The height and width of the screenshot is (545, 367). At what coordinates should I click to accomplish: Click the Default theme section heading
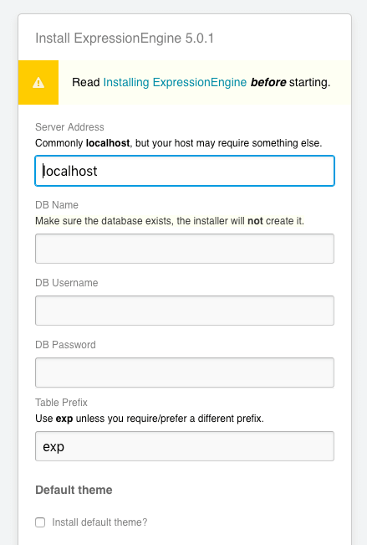click(74, 490)
